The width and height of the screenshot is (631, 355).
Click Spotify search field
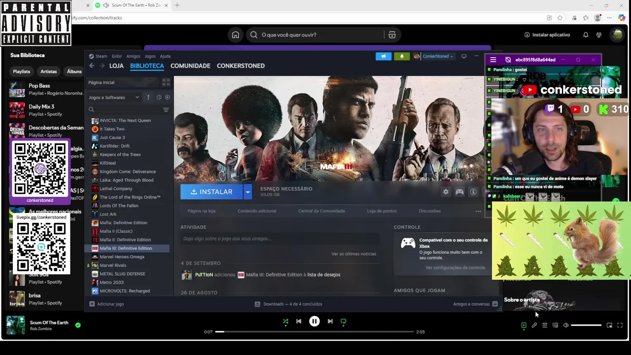315,35
